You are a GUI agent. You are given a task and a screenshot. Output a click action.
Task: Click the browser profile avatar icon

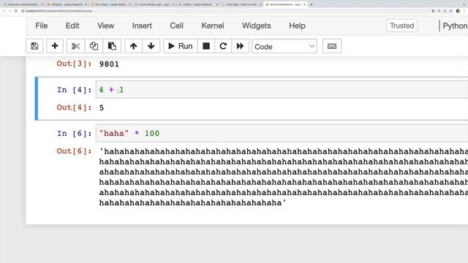pos(458,11)
